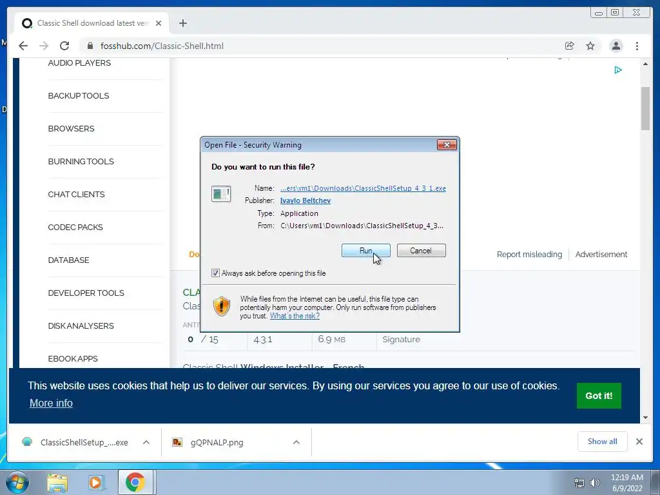
Task: Open AUDIO PLAYERS category
Action: click(79, 63)
